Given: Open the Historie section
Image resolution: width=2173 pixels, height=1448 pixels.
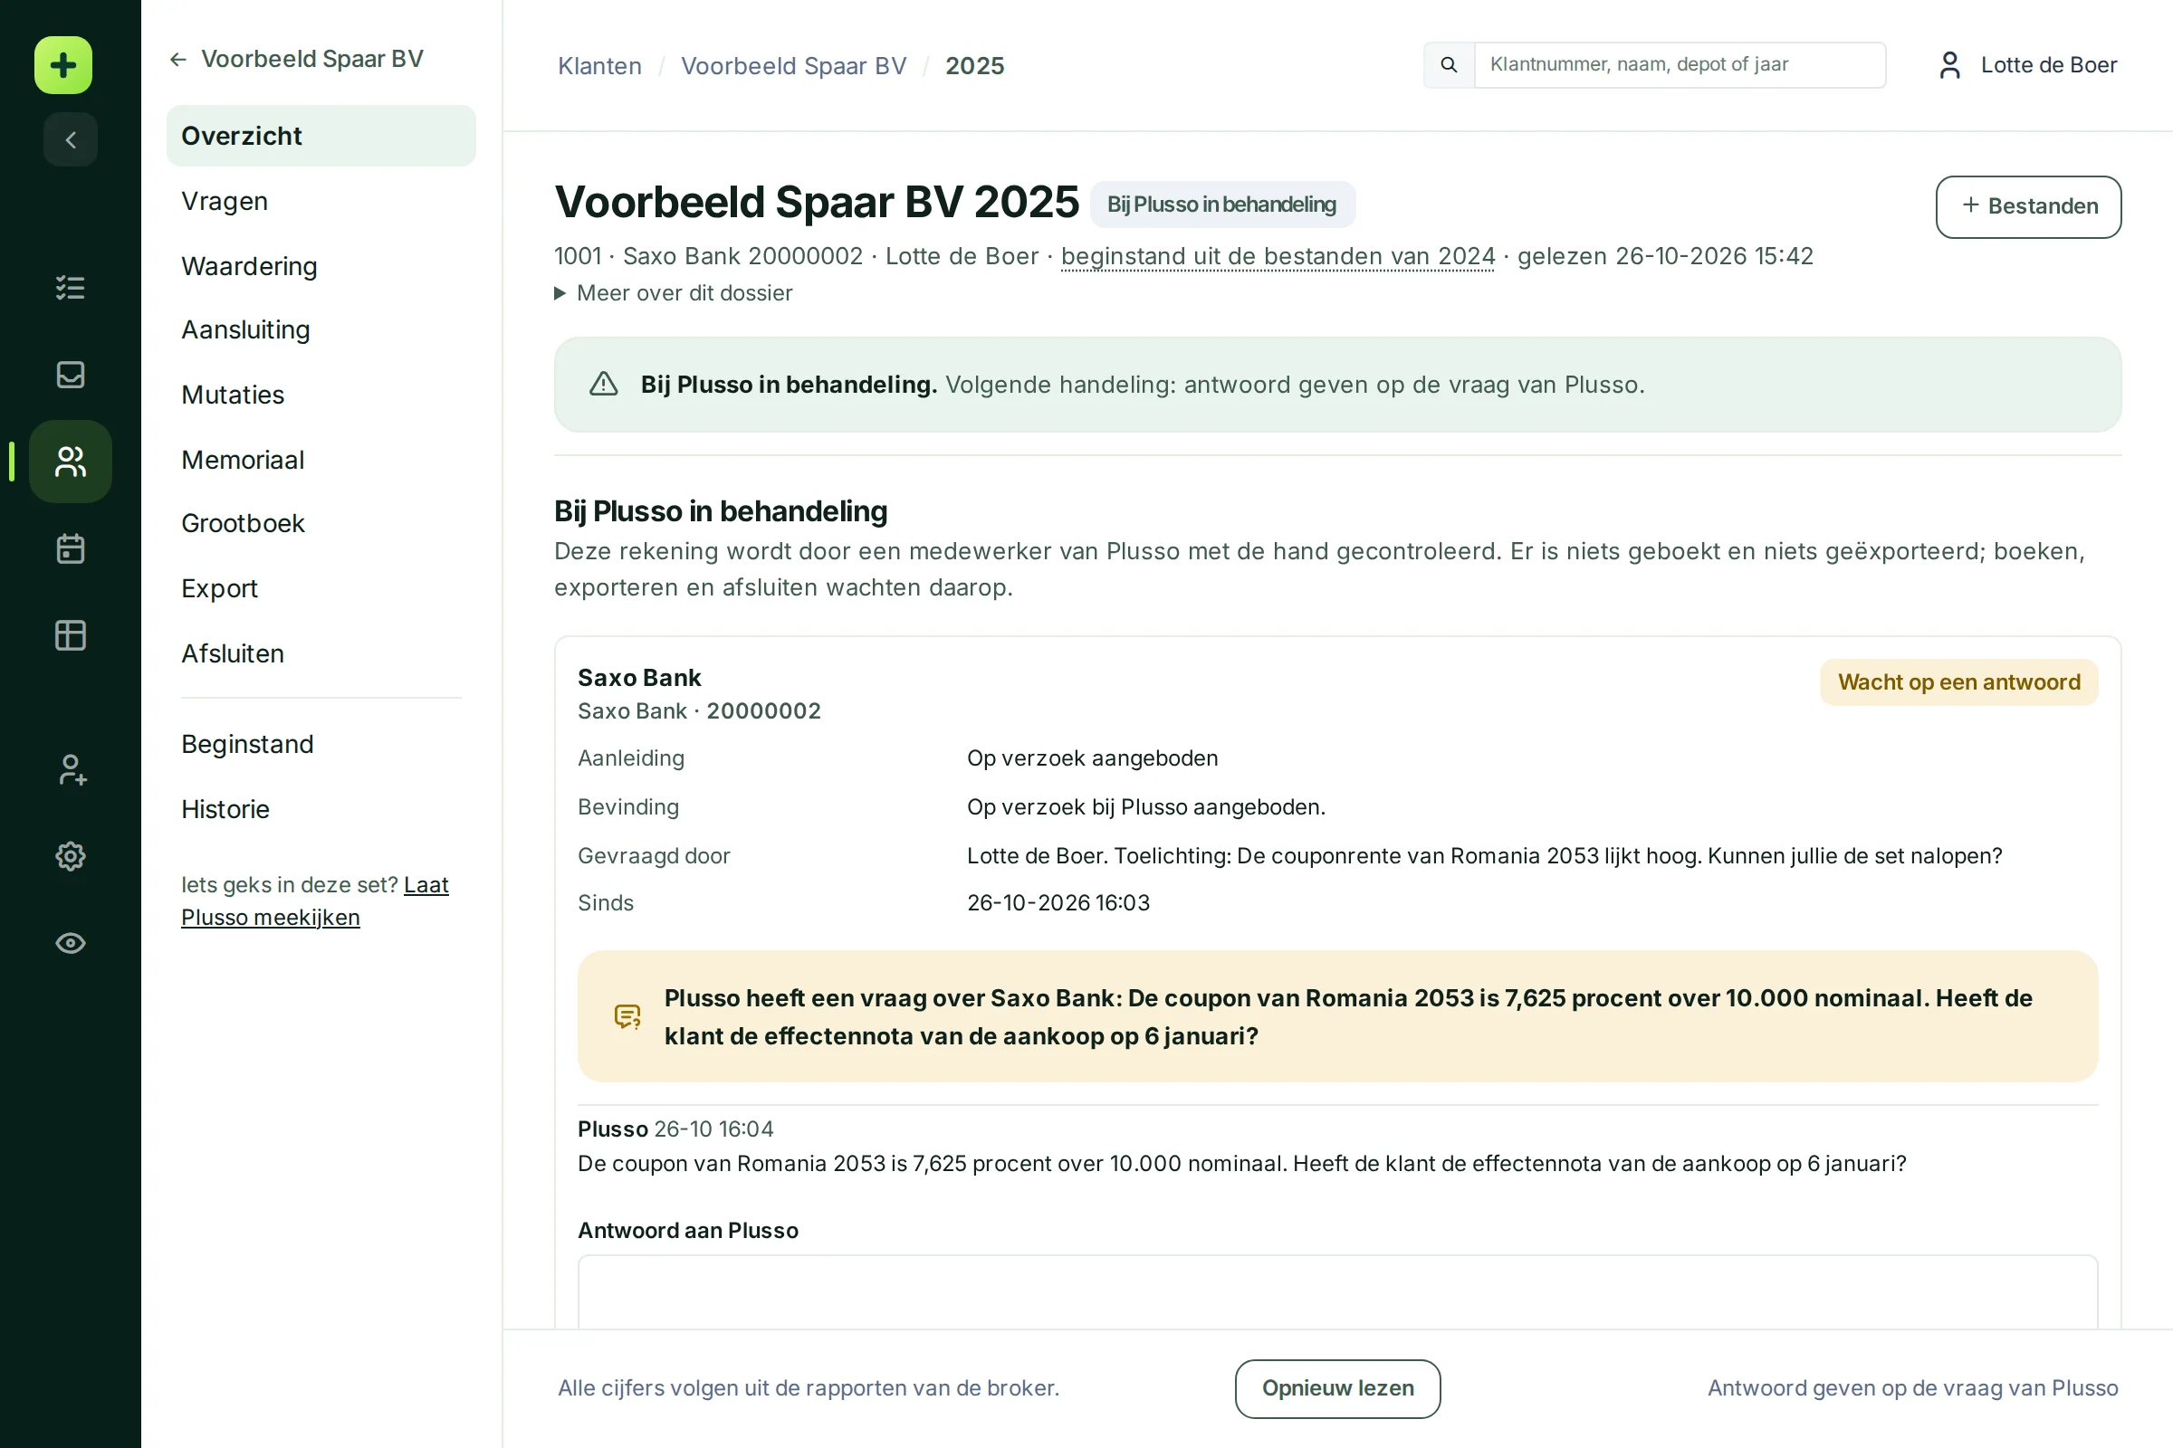Looking at the screenshot, I should 321,809.
